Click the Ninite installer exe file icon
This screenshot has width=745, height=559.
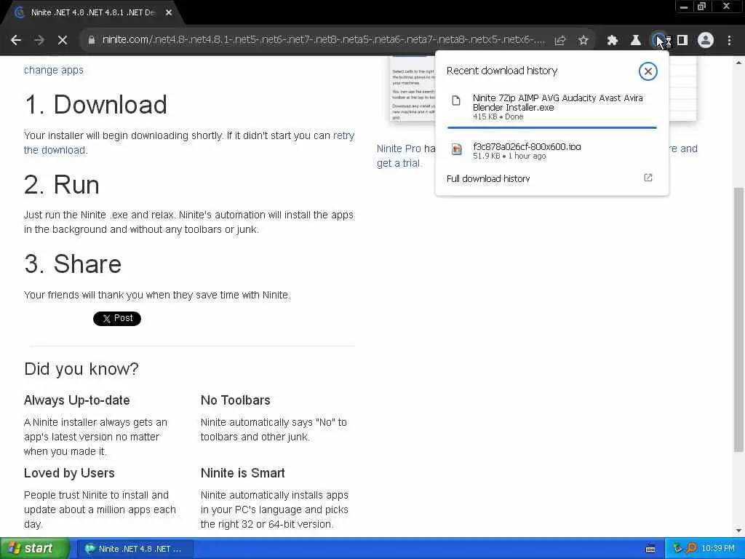456,100
